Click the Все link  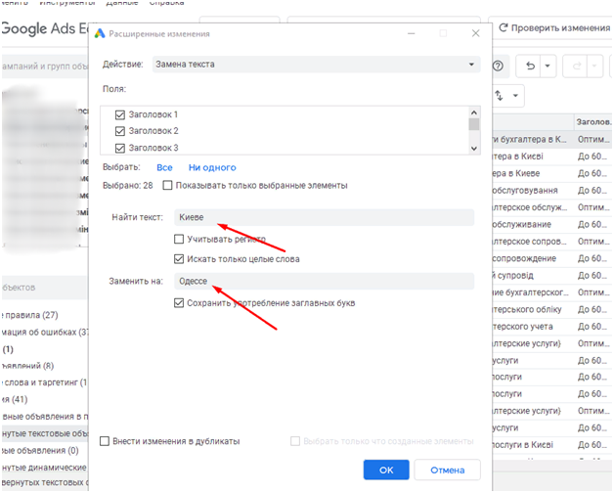coord(164,167)
